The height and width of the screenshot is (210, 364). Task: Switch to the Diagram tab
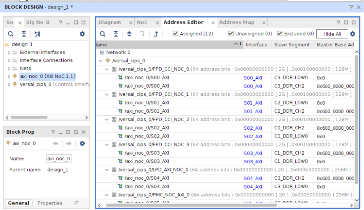109,22
